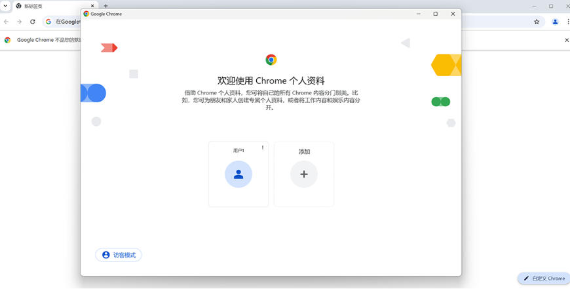Image resolution: width=570 pixels, height=293 pixels.
Task: Bookmark this page with star icon
Action: 537,22
